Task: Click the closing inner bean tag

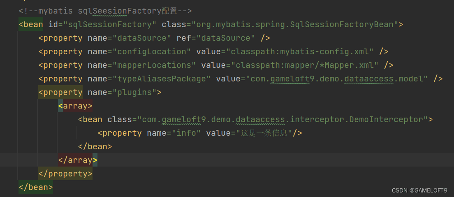Action: click(x=95, y=146)
